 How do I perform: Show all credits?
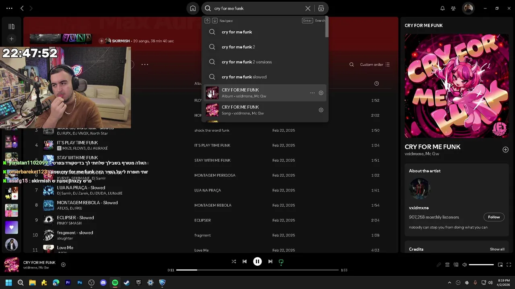pyautogui.click(x=497, y=249)
